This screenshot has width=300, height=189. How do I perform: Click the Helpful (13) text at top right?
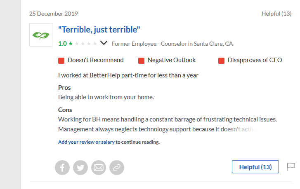coord(276,14)
